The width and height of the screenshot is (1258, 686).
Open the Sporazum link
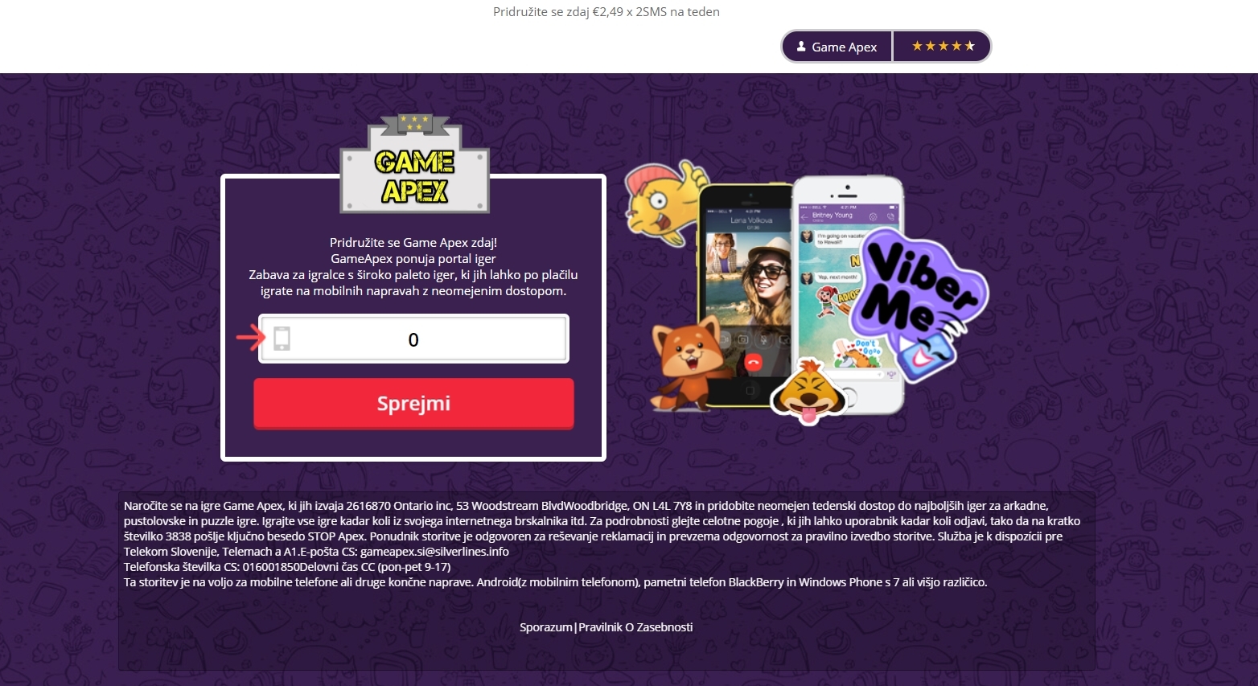(545, 627)
